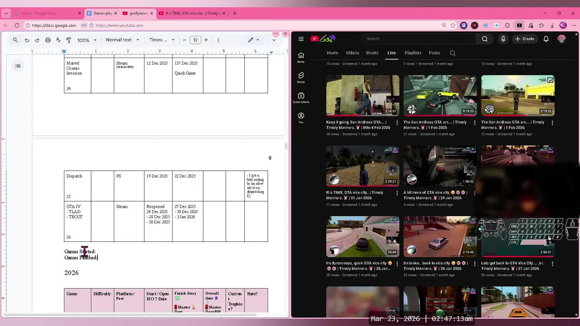Start YouTube voice search microphone
The image size is (580, 326).
tap(503, 39)
